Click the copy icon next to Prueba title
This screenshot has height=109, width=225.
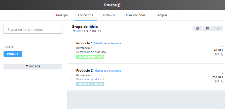coord(119,5)
